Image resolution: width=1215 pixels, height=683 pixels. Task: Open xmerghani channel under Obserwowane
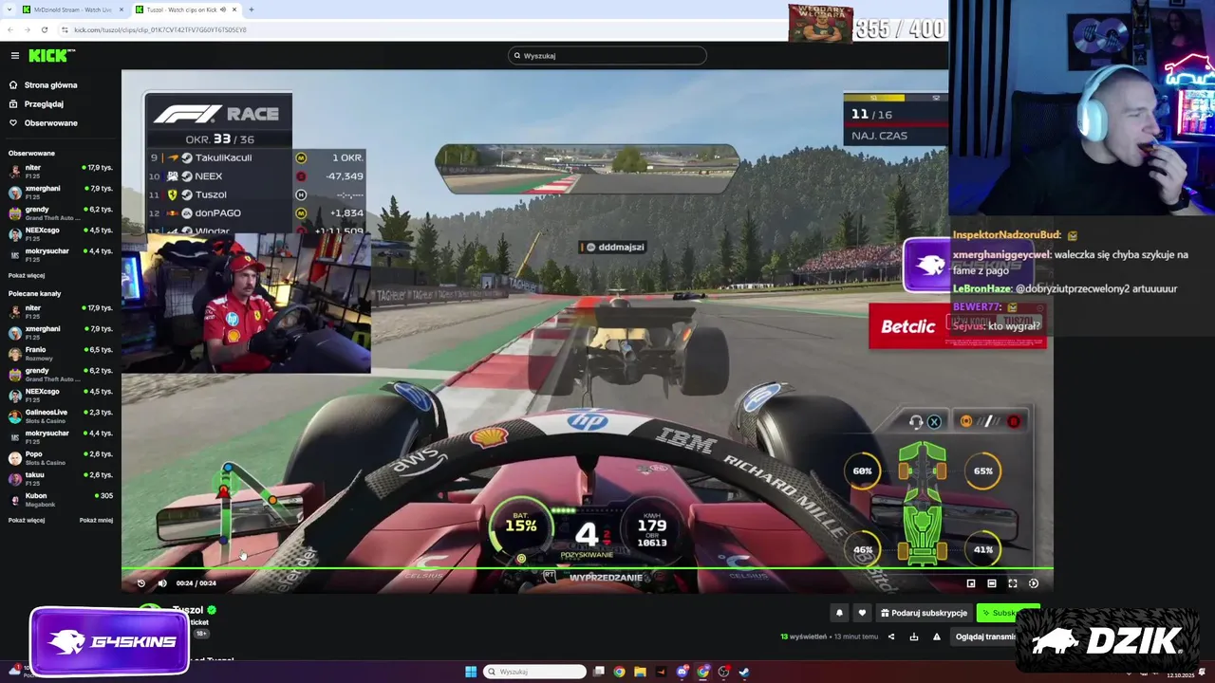coord(61,192)
